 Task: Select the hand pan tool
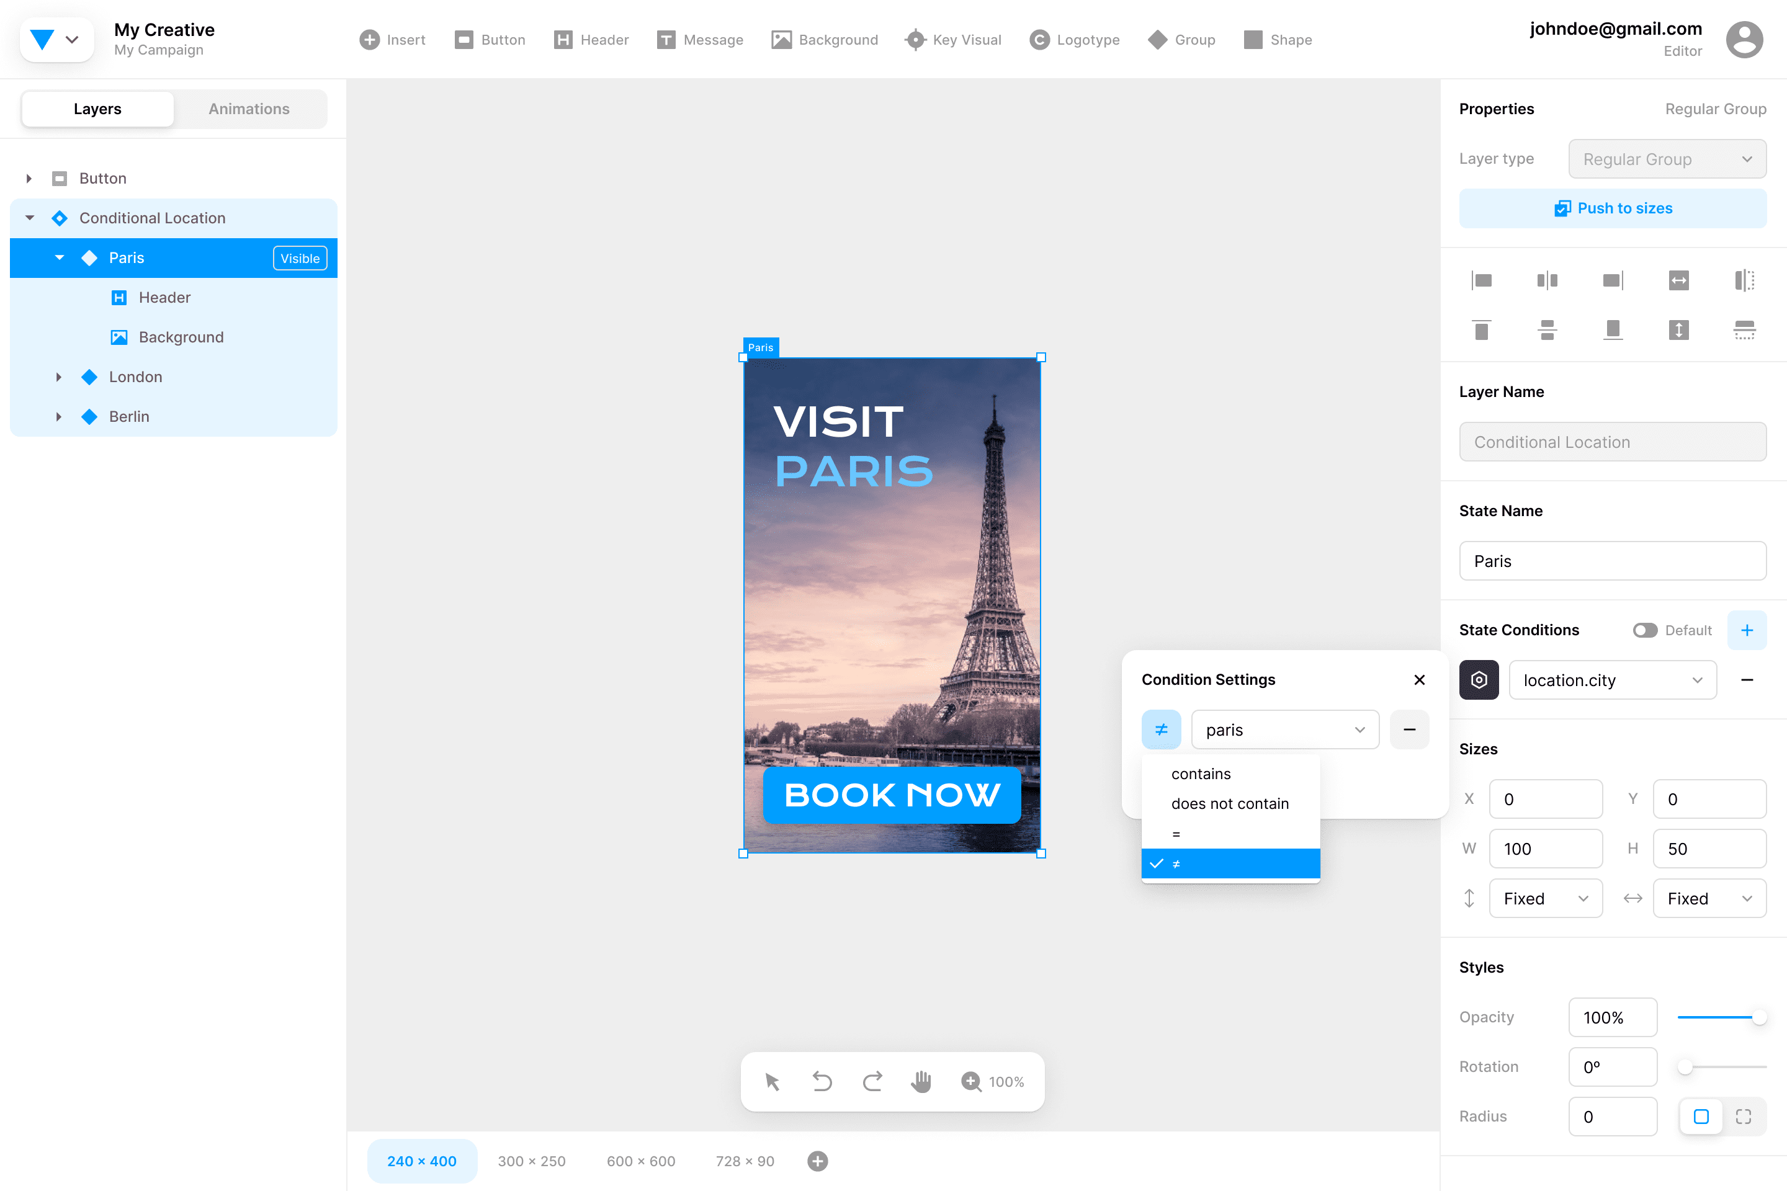tap(921, 1081)
